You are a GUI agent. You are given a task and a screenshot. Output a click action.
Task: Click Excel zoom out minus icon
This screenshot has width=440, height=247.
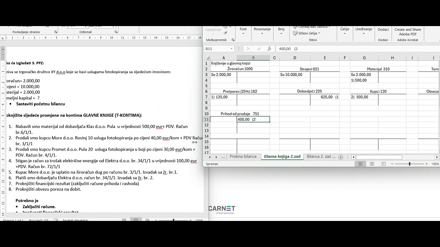coord(392,164)
